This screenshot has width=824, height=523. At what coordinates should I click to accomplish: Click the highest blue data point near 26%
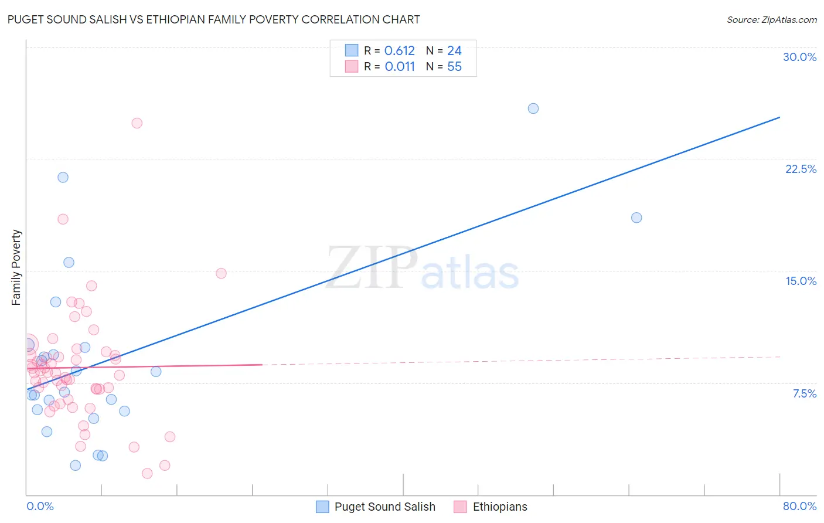pyautogui.click(x=533, y=108)
